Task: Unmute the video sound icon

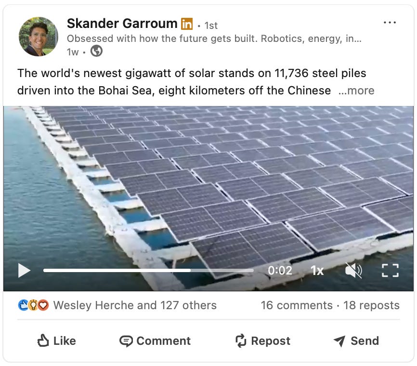Action: click(x=353, y=271)
